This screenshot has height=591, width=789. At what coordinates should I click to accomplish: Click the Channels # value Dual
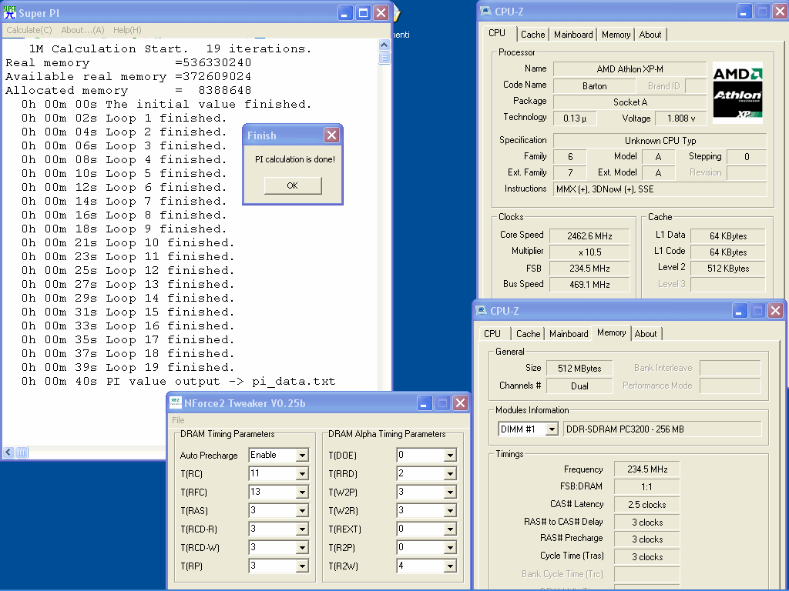coord(579,386)
